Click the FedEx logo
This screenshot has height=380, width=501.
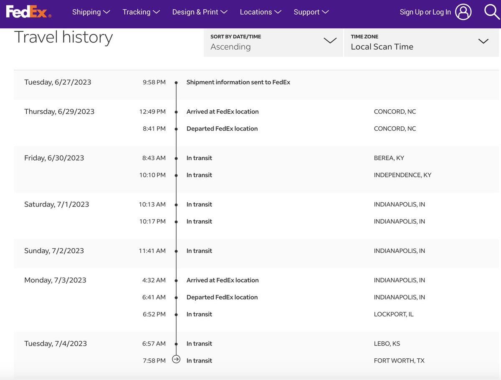(28, 12)
